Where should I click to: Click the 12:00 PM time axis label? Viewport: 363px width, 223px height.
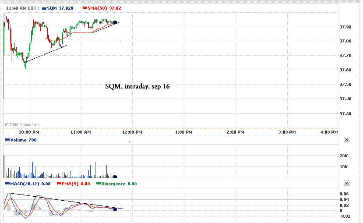point(132,132)
